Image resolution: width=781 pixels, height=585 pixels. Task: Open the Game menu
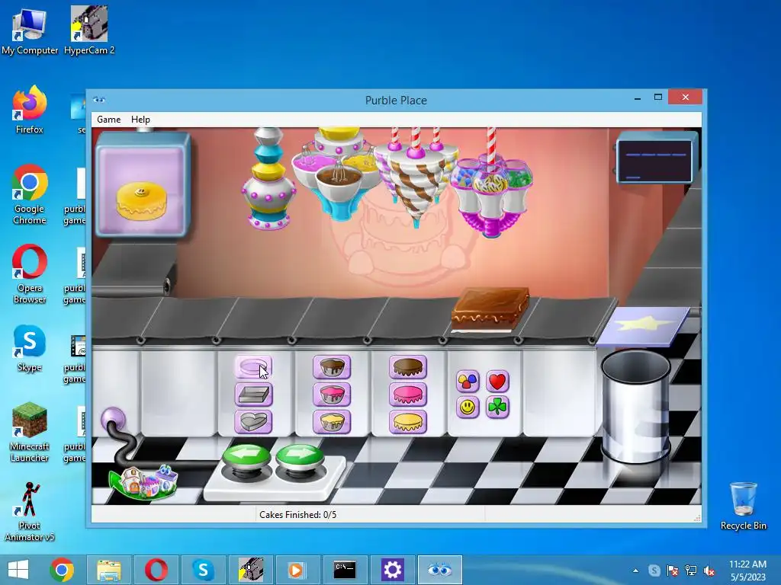click(x=108, y=120)
